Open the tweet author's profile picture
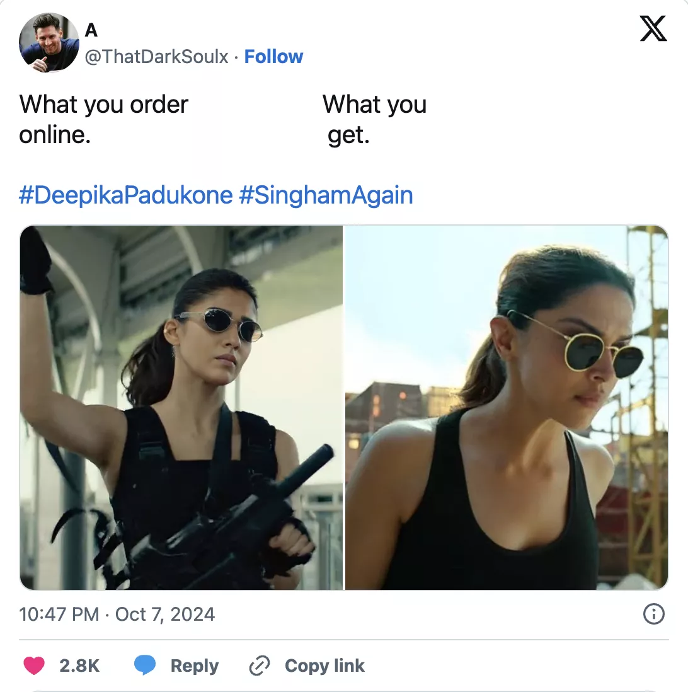The width and height of the screenshot is (688, 692). 49,42
